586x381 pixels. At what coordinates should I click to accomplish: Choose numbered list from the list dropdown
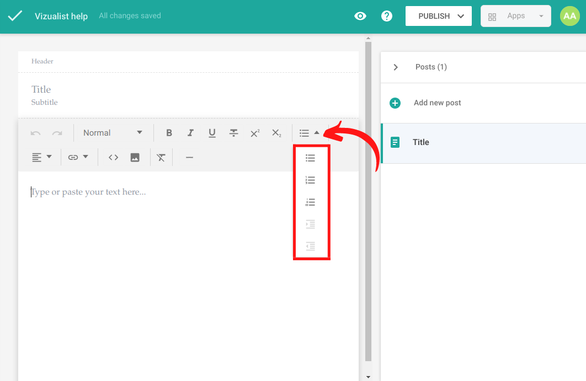coord(311,180)
